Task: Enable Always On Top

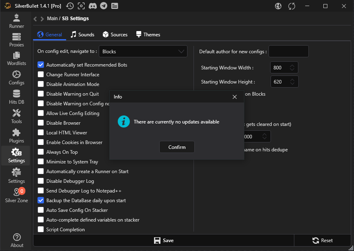Action: (41, 152)
